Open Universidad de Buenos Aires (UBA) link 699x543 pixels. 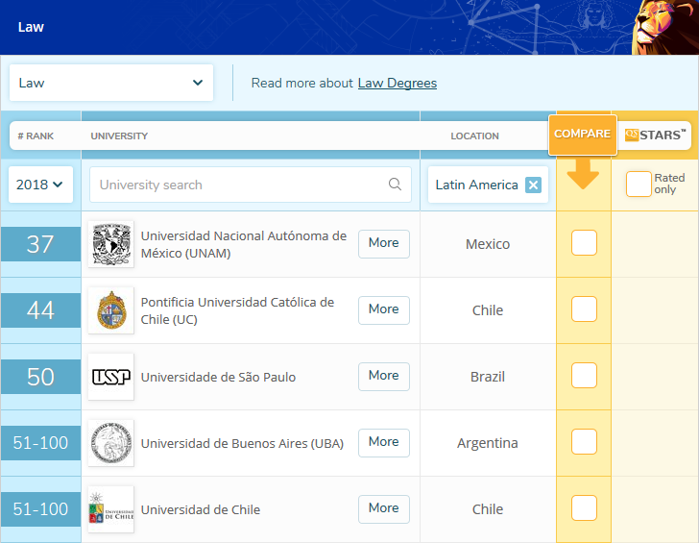(242, 443)
